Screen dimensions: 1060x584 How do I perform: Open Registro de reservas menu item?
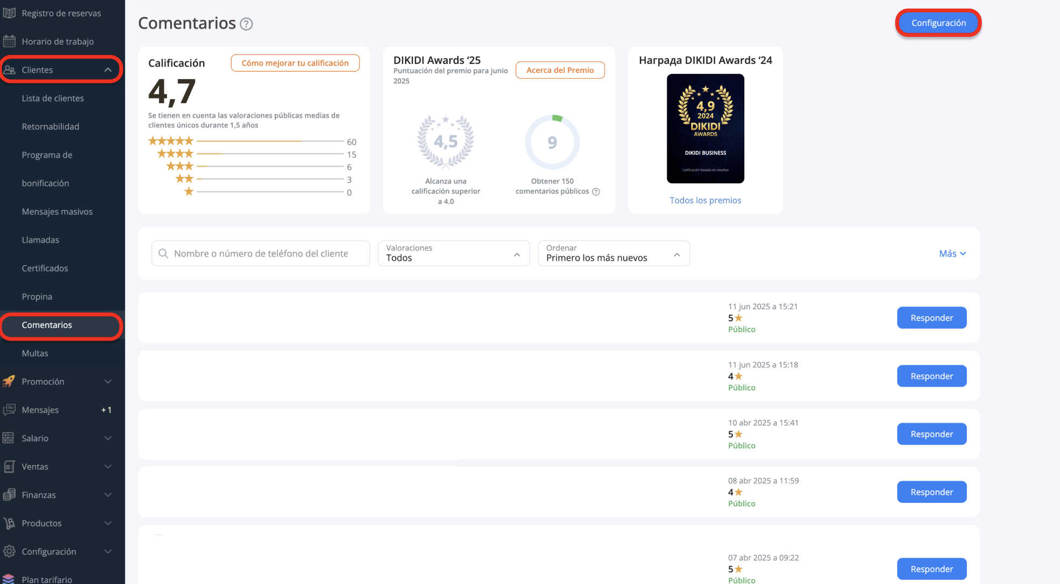(61, 13)
